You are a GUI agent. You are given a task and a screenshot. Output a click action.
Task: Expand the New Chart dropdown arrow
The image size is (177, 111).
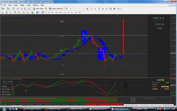pos(5,9)
